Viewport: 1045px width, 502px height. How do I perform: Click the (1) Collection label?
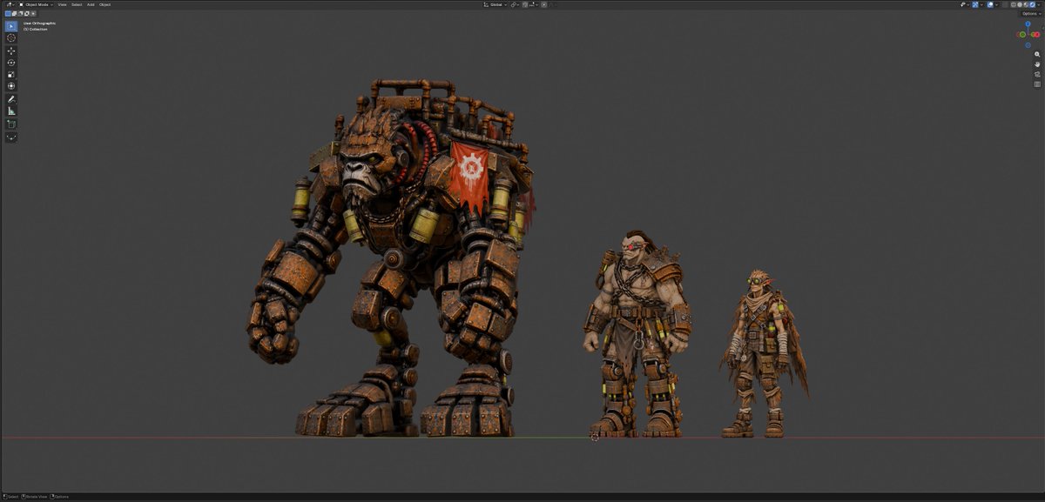[x=37, y=29]
